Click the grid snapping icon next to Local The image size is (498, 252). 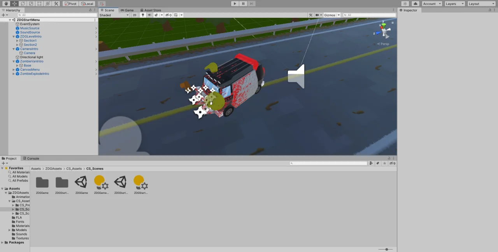click(102, 3)
